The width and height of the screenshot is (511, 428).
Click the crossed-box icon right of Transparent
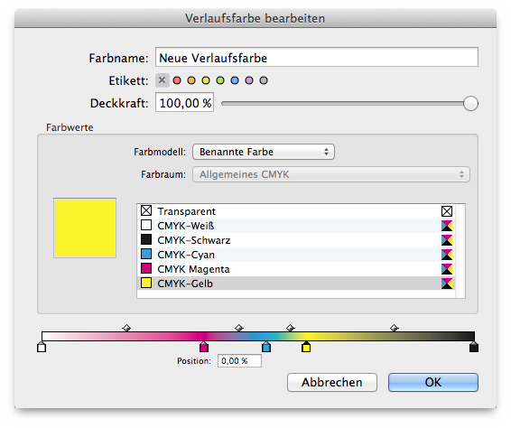(447, 211)
